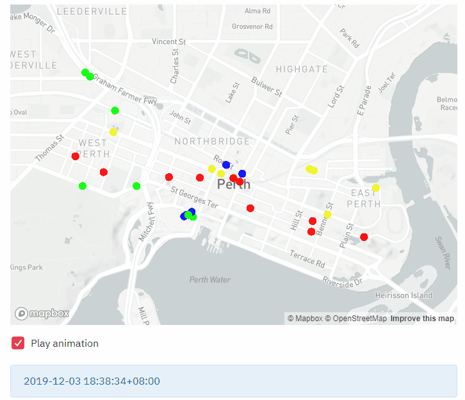Select the red marker directly below West Perth label
This screenshot has width=465, height=400.
[104, 172]
